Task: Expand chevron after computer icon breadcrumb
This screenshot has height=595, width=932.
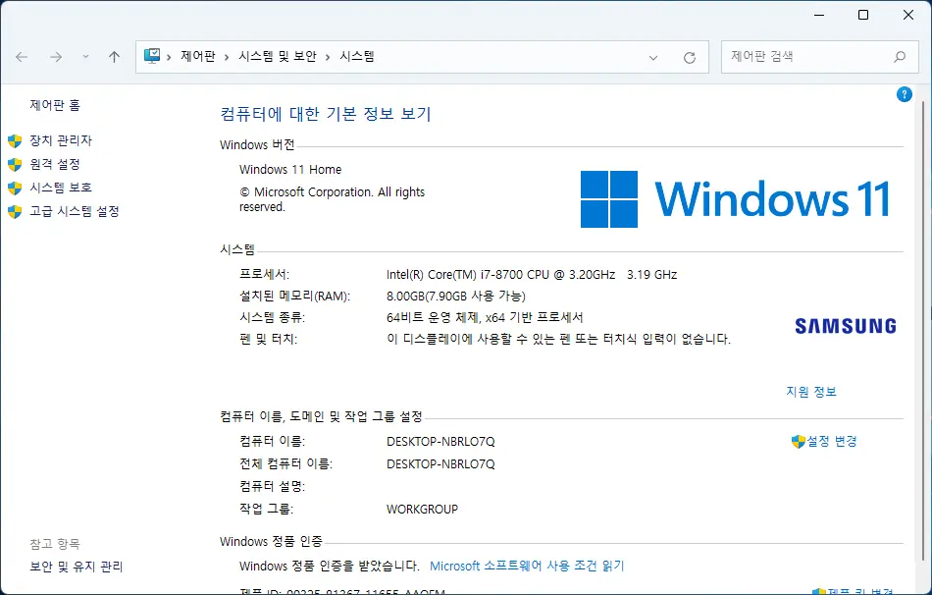Action: [x=169, y=57]
